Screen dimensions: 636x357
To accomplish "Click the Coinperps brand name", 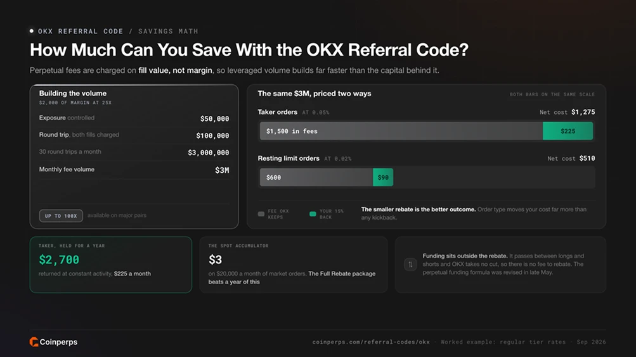I will coord(58,342).
